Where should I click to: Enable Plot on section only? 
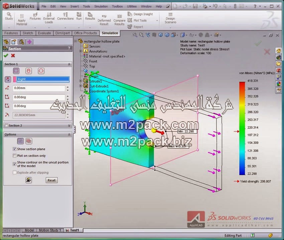[x=14, y=156]
